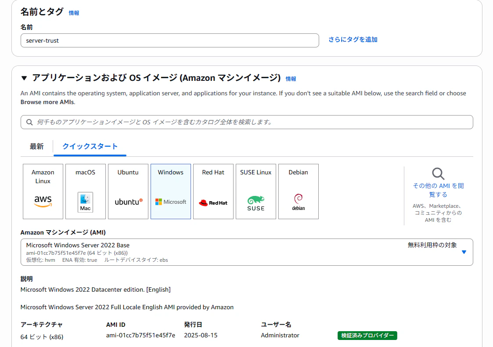Image resolution: width=493 pixels, height=347 pixels.
Task: Choose the macOS AMI tile
Action: coord(86,191)
